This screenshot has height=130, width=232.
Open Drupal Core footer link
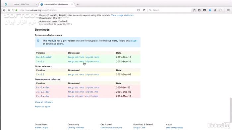139,128
